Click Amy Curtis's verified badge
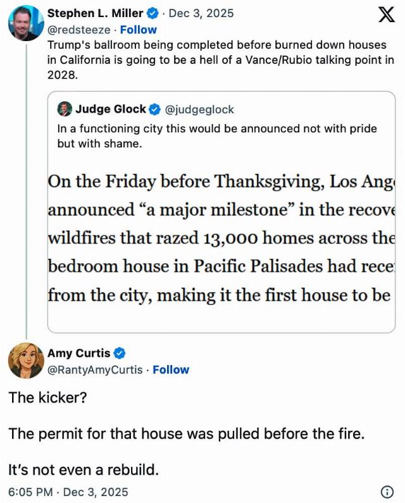 (120, 354)
